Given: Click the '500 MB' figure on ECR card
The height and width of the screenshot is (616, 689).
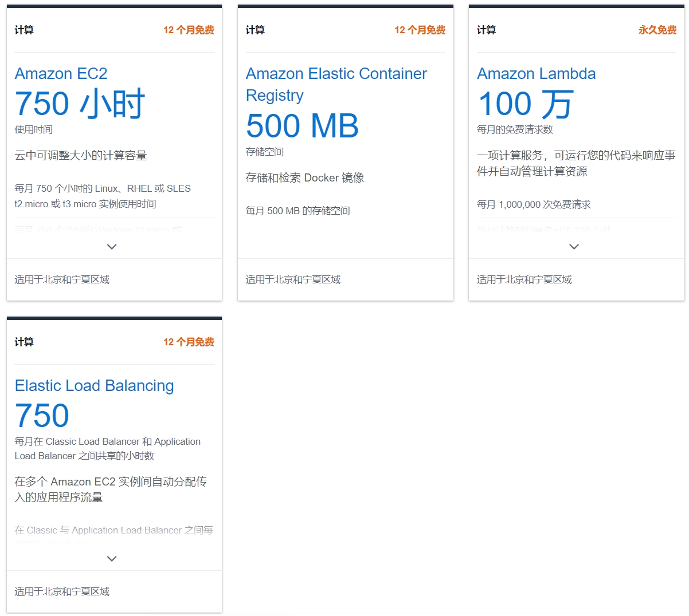Looking at the screenshot, I should point(302,126).
